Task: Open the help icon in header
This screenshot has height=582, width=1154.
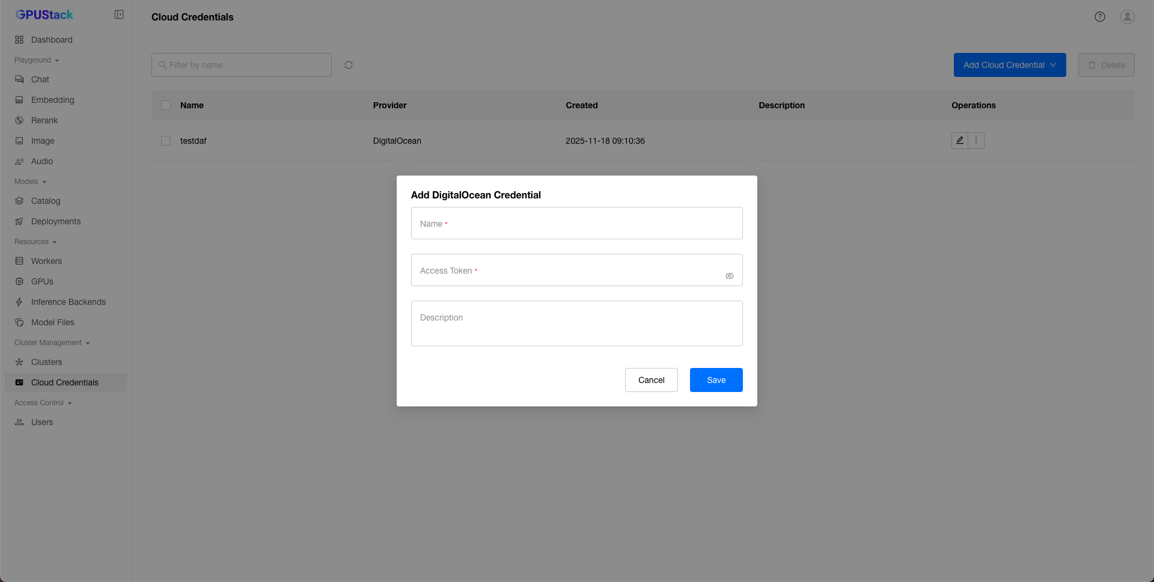Action: coord(1099,17)
